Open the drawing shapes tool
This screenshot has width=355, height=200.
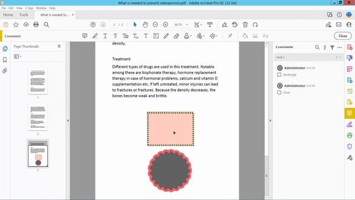coord(213,36)
